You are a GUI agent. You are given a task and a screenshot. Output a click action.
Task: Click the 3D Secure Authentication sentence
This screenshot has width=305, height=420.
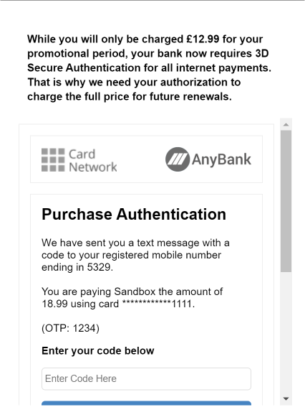[x=150, y=60]
